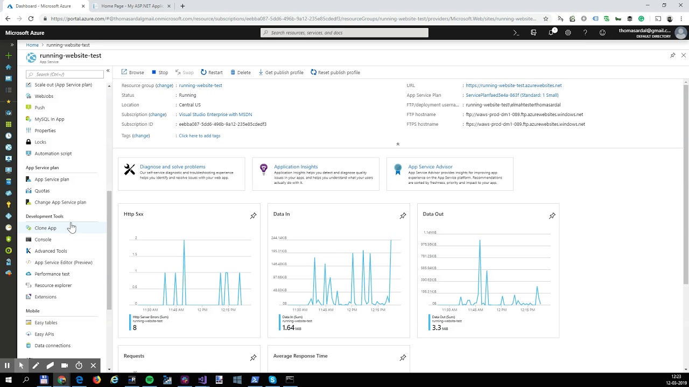Image resolution: width=689 pixels, height=387 pixels.
Task: Expand the left portal sidebar
Action: (x=12, y=45)
